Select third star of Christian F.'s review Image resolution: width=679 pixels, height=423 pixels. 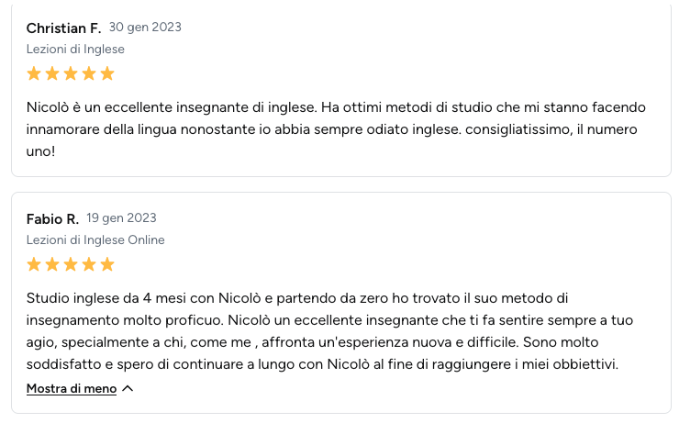point(71,73)
